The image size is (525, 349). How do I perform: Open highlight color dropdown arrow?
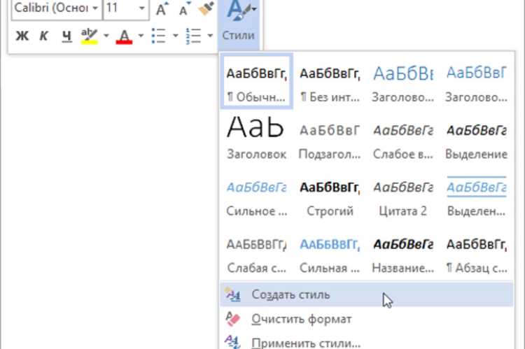pyautogui.click(x=106, y=36)
